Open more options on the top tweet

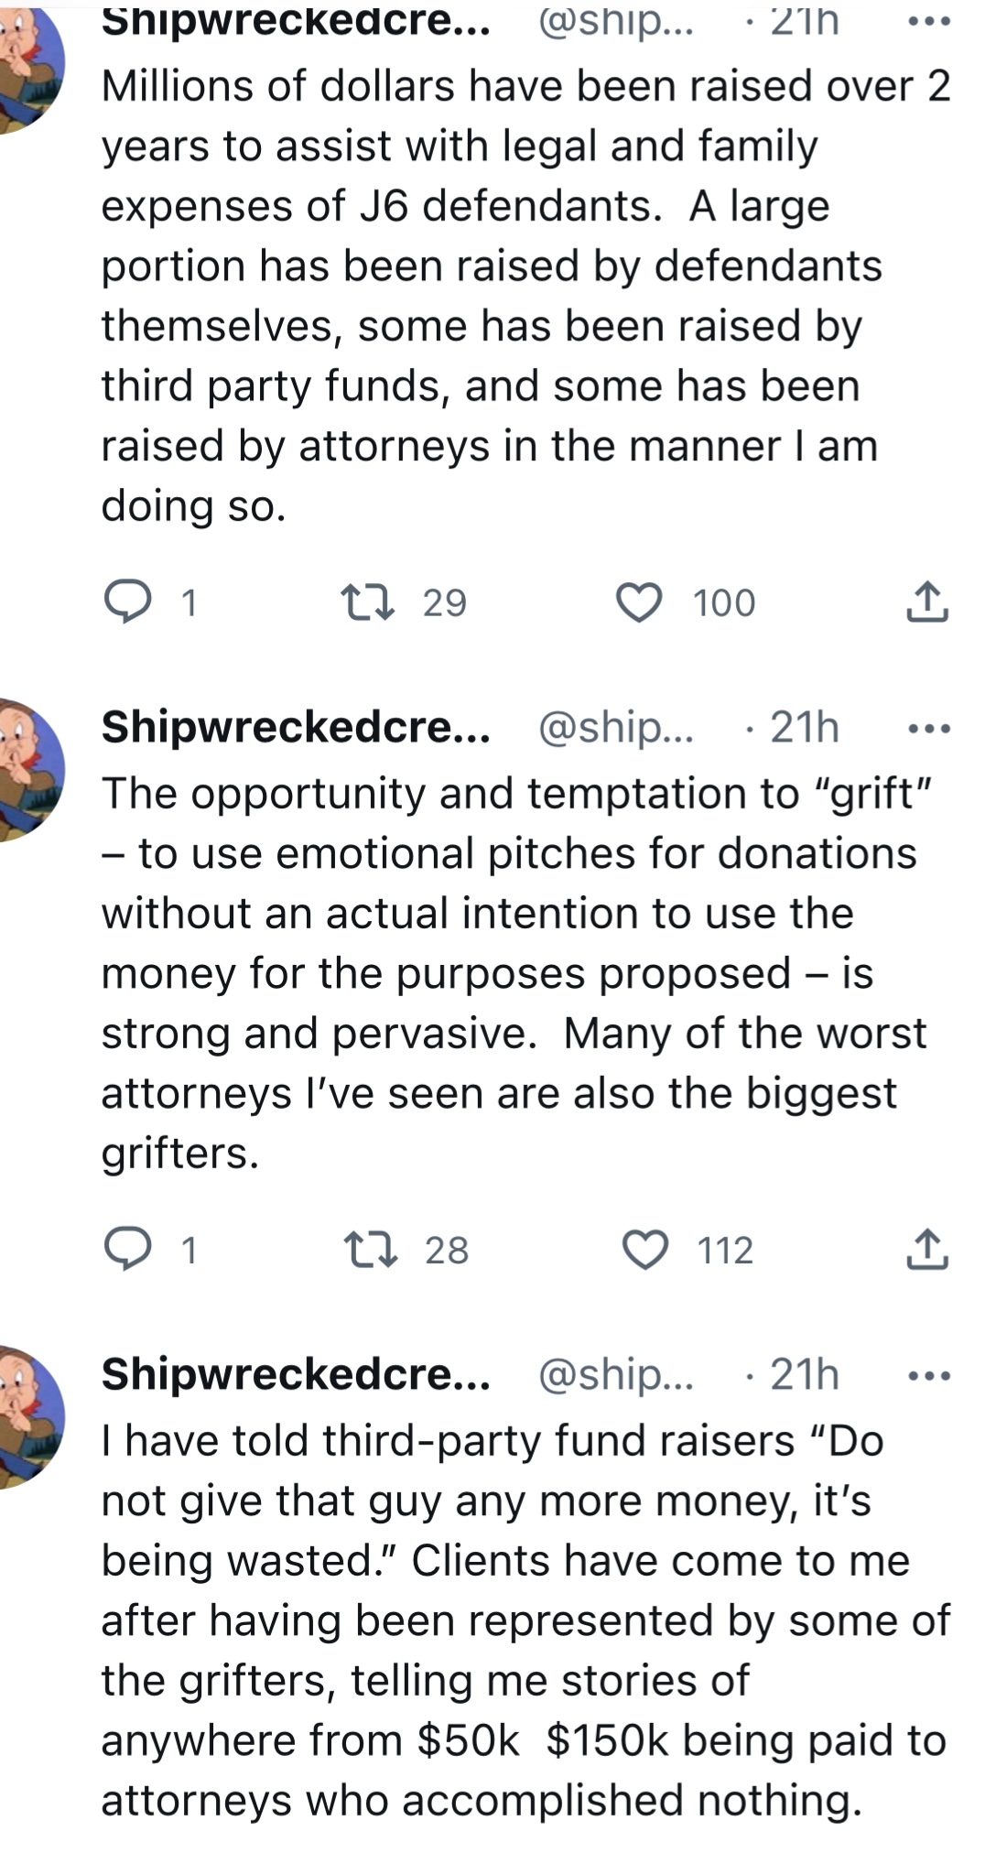pyautogui.click(x=929, y=22)
